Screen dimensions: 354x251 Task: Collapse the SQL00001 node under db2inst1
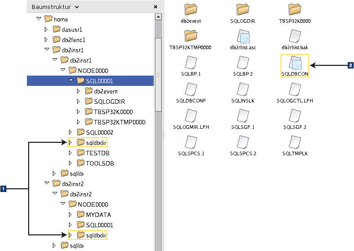pyautogui.click(x=71, y=80)
